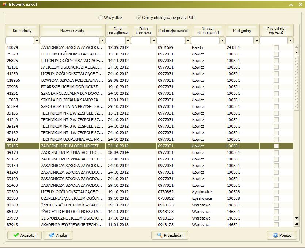Jump to the last row with the scrollbar bottom button
The image size is (305, 248).
(297, 224)
